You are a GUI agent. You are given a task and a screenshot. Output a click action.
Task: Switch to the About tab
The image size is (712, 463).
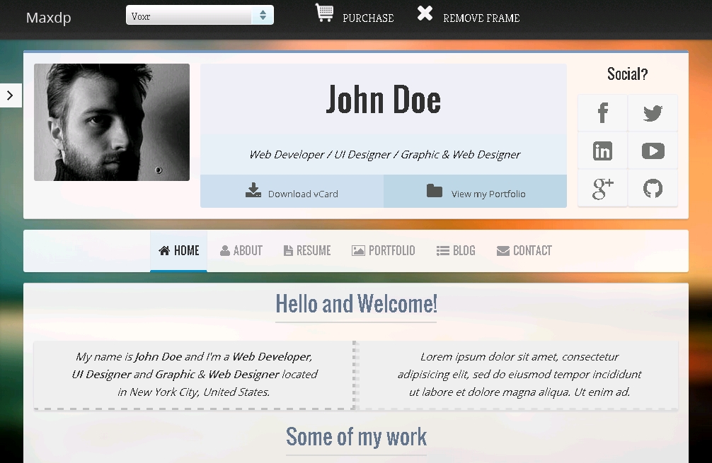click(241, 251)
